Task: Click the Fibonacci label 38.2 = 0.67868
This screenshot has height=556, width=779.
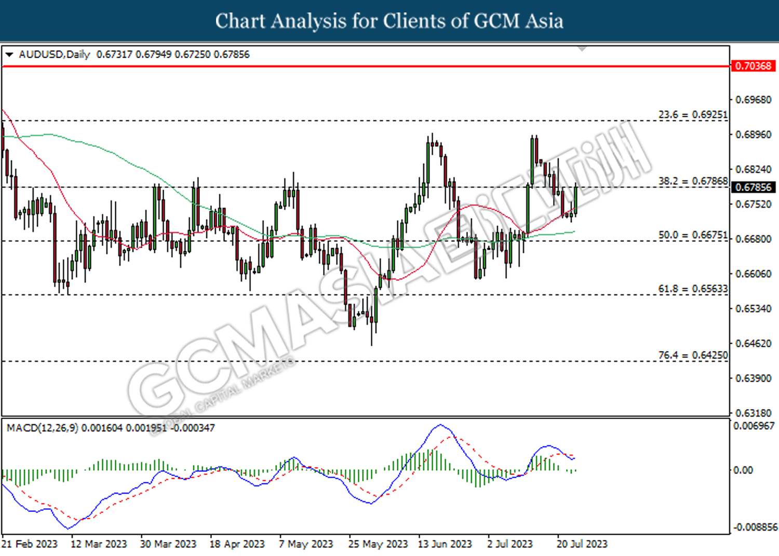Action: pyautogui.click(x=693, y=181)
